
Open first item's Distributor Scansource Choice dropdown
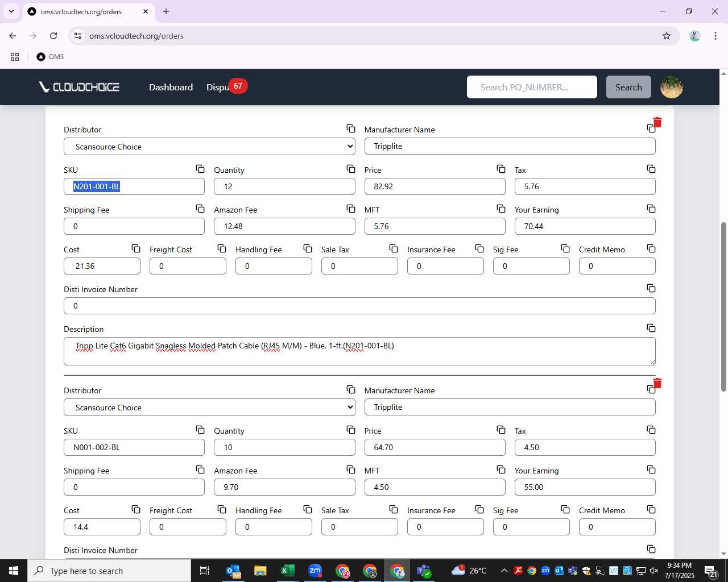tap(209, 147)
